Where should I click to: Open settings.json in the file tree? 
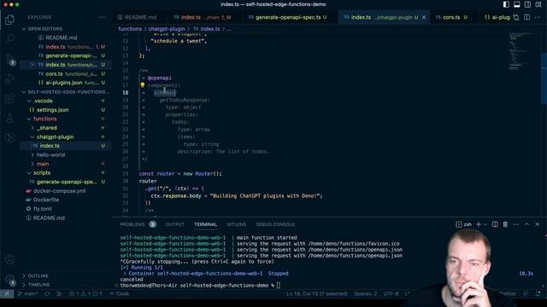click(53, 110)
